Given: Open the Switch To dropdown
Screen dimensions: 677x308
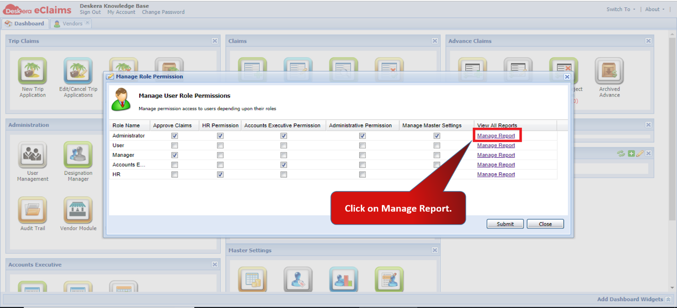Looking at the screenshot, I should [621, 9].
